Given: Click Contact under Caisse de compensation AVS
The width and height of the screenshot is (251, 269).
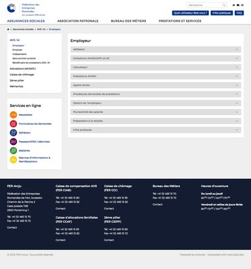Looking at the screenshot, I should tap(60, 209).
